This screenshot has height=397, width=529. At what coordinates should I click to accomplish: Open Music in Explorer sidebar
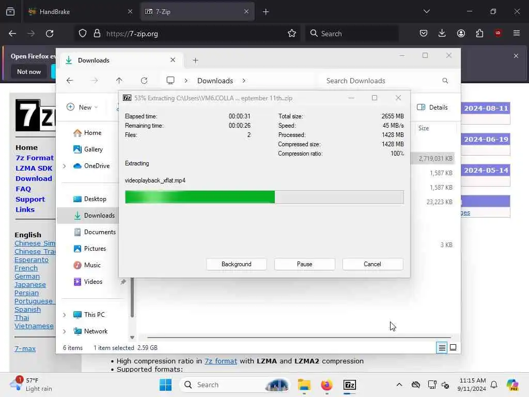coord(87,265)
